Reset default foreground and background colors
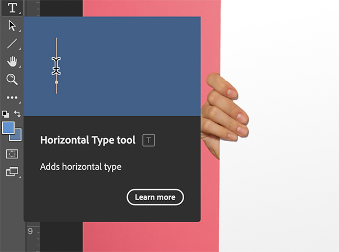 pos(6,114)
